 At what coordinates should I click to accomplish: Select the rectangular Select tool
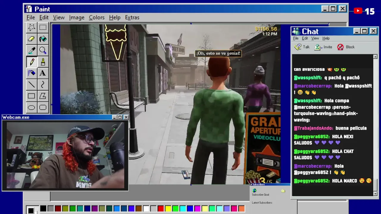coord(43,28)
